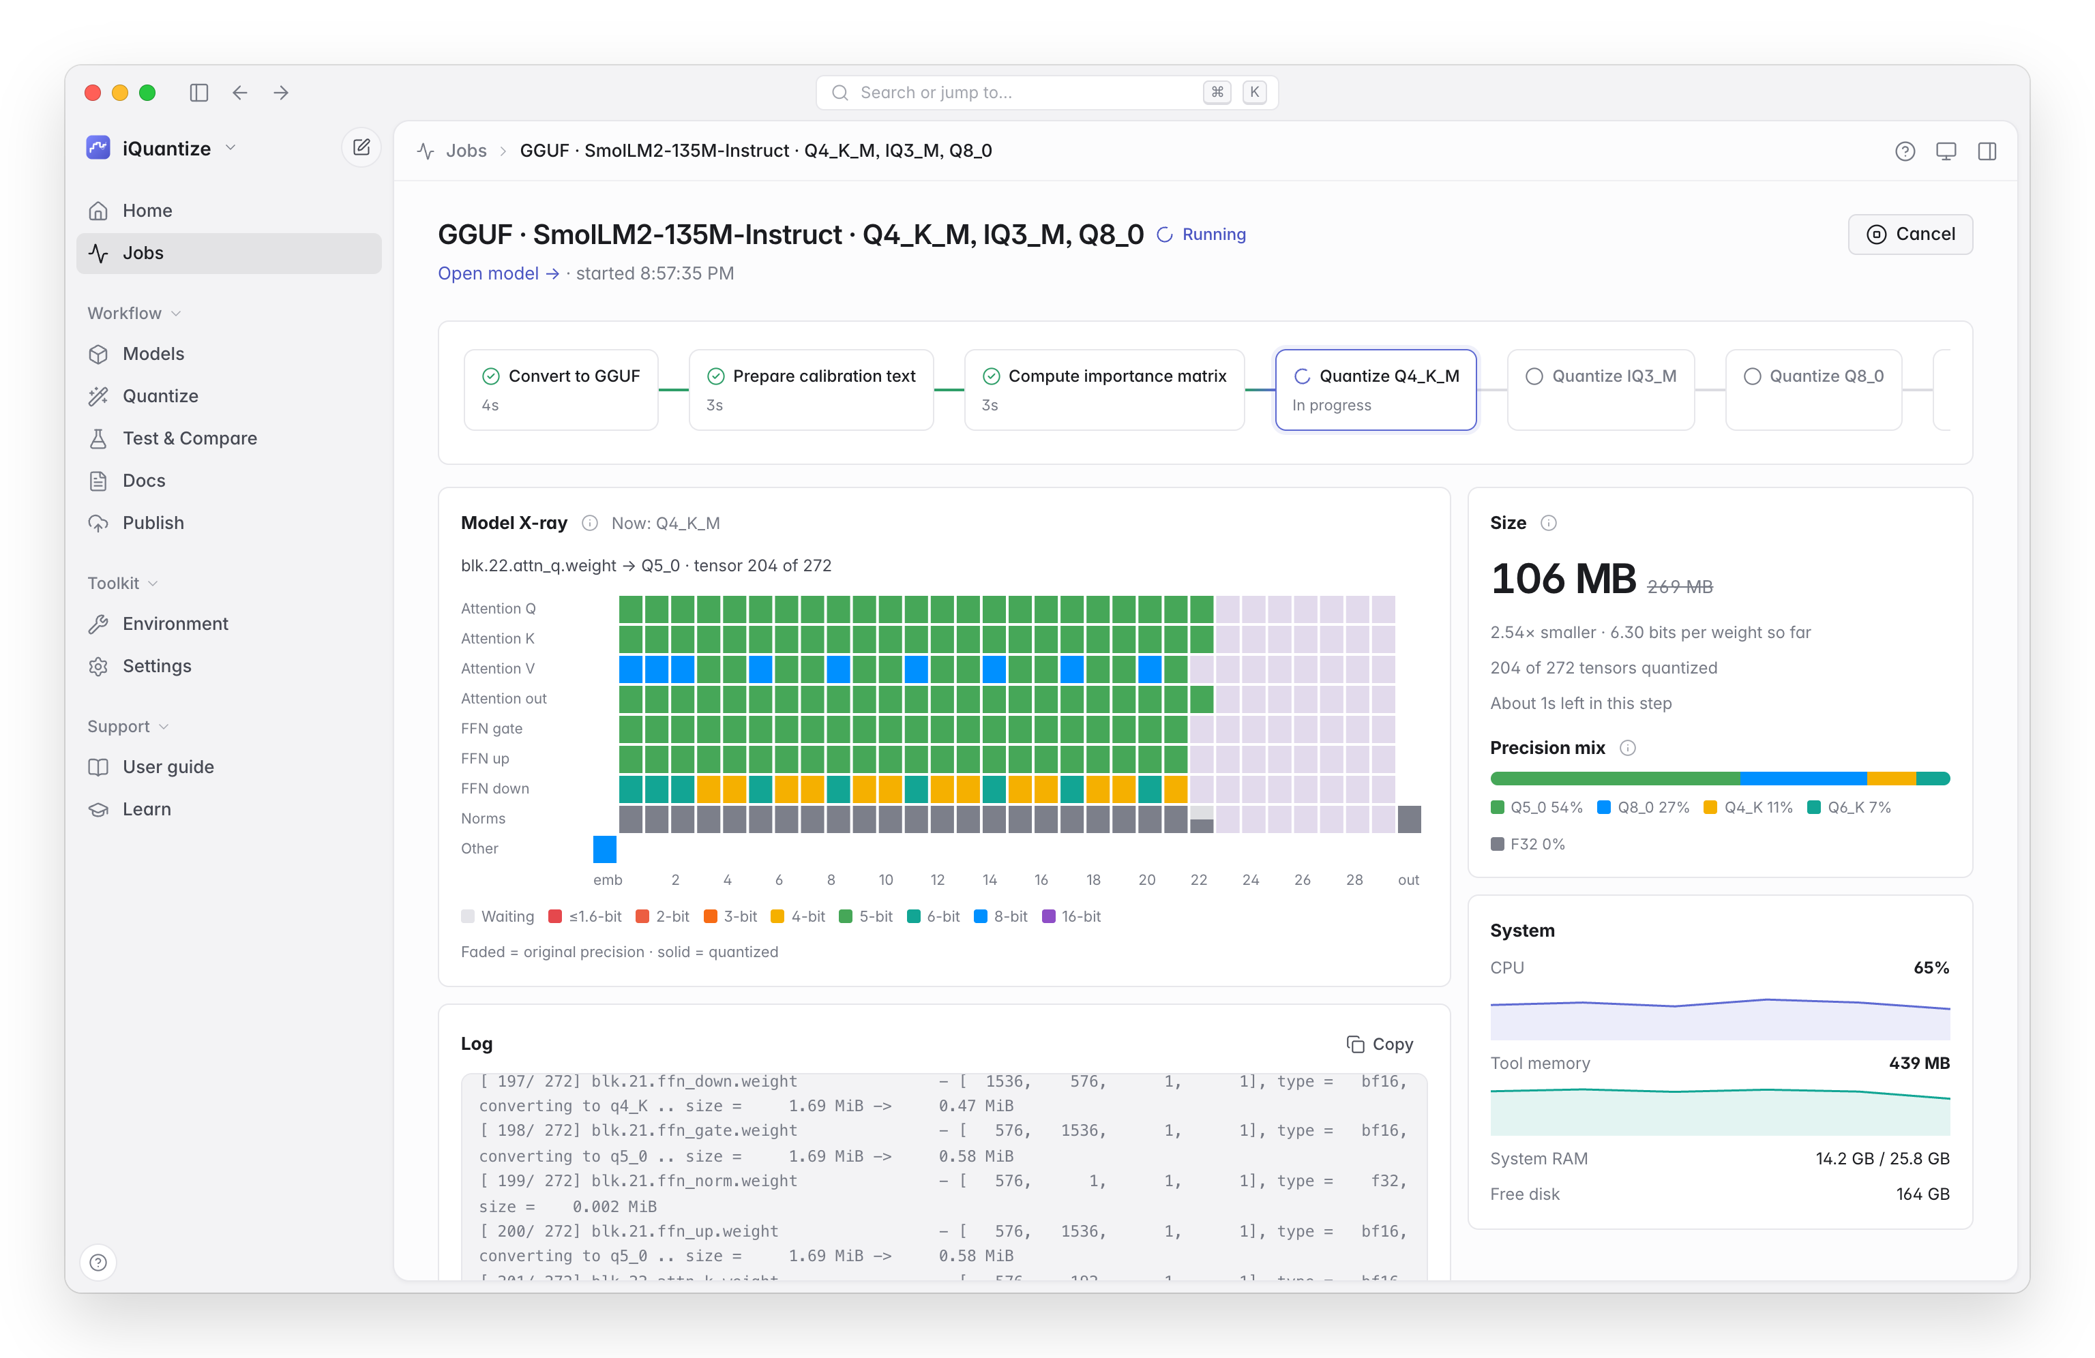Open Learn in the Support section

tap(229, 809)
